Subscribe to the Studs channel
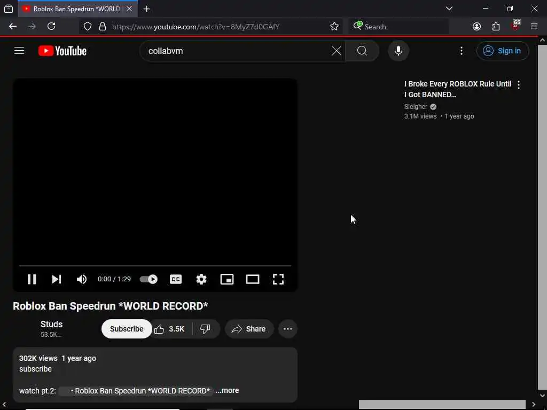Screen dimensions: 547x410 coord(127,329)
